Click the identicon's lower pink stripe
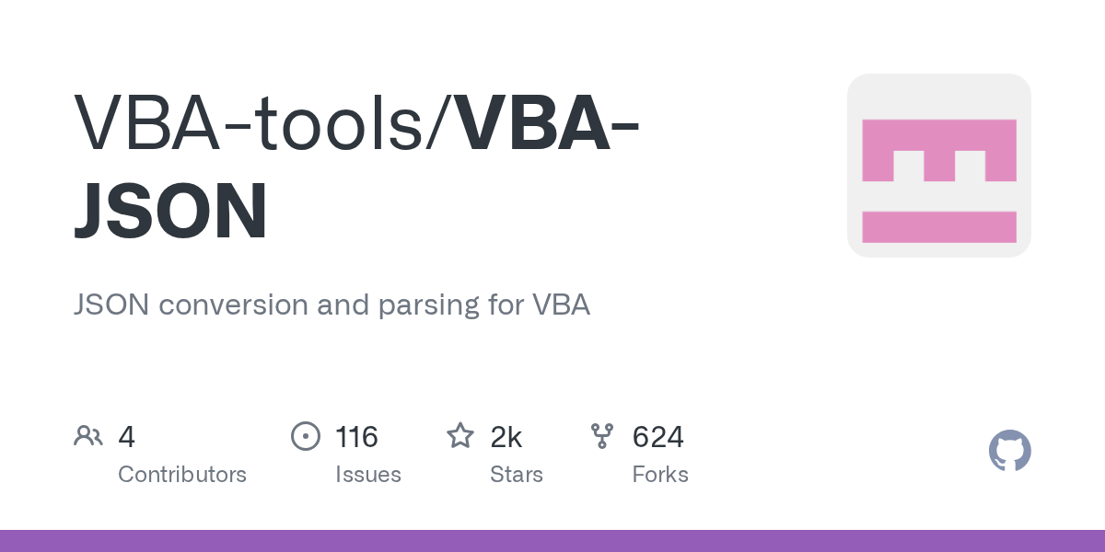This screenshot has height=552, width=1105. [938, 226]
